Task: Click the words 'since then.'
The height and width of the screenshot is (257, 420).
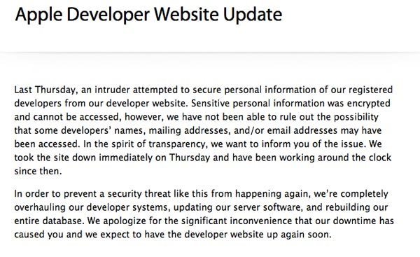Action: pyautogui.click(x=38, y=172)
